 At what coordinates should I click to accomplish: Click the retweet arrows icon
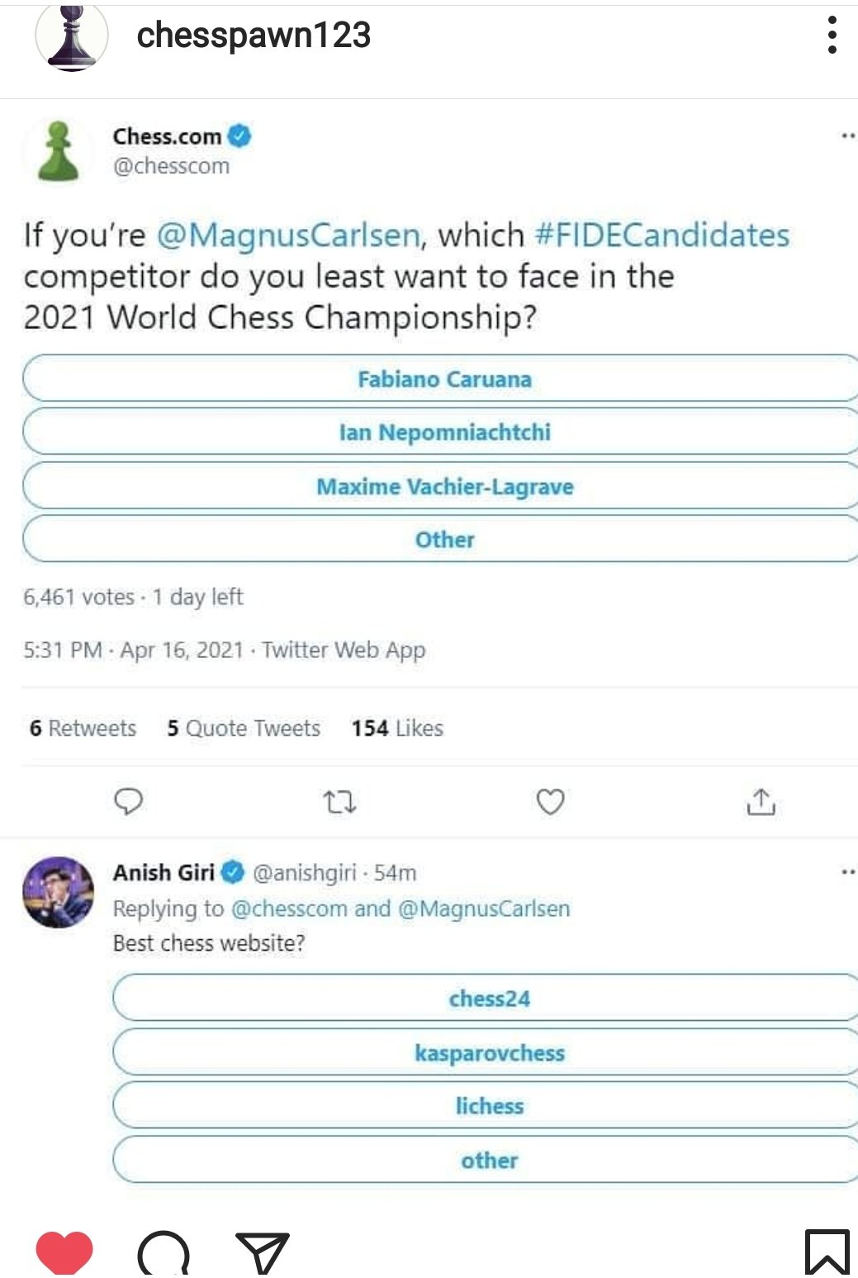pyautogui.click(x=339, y=801)
